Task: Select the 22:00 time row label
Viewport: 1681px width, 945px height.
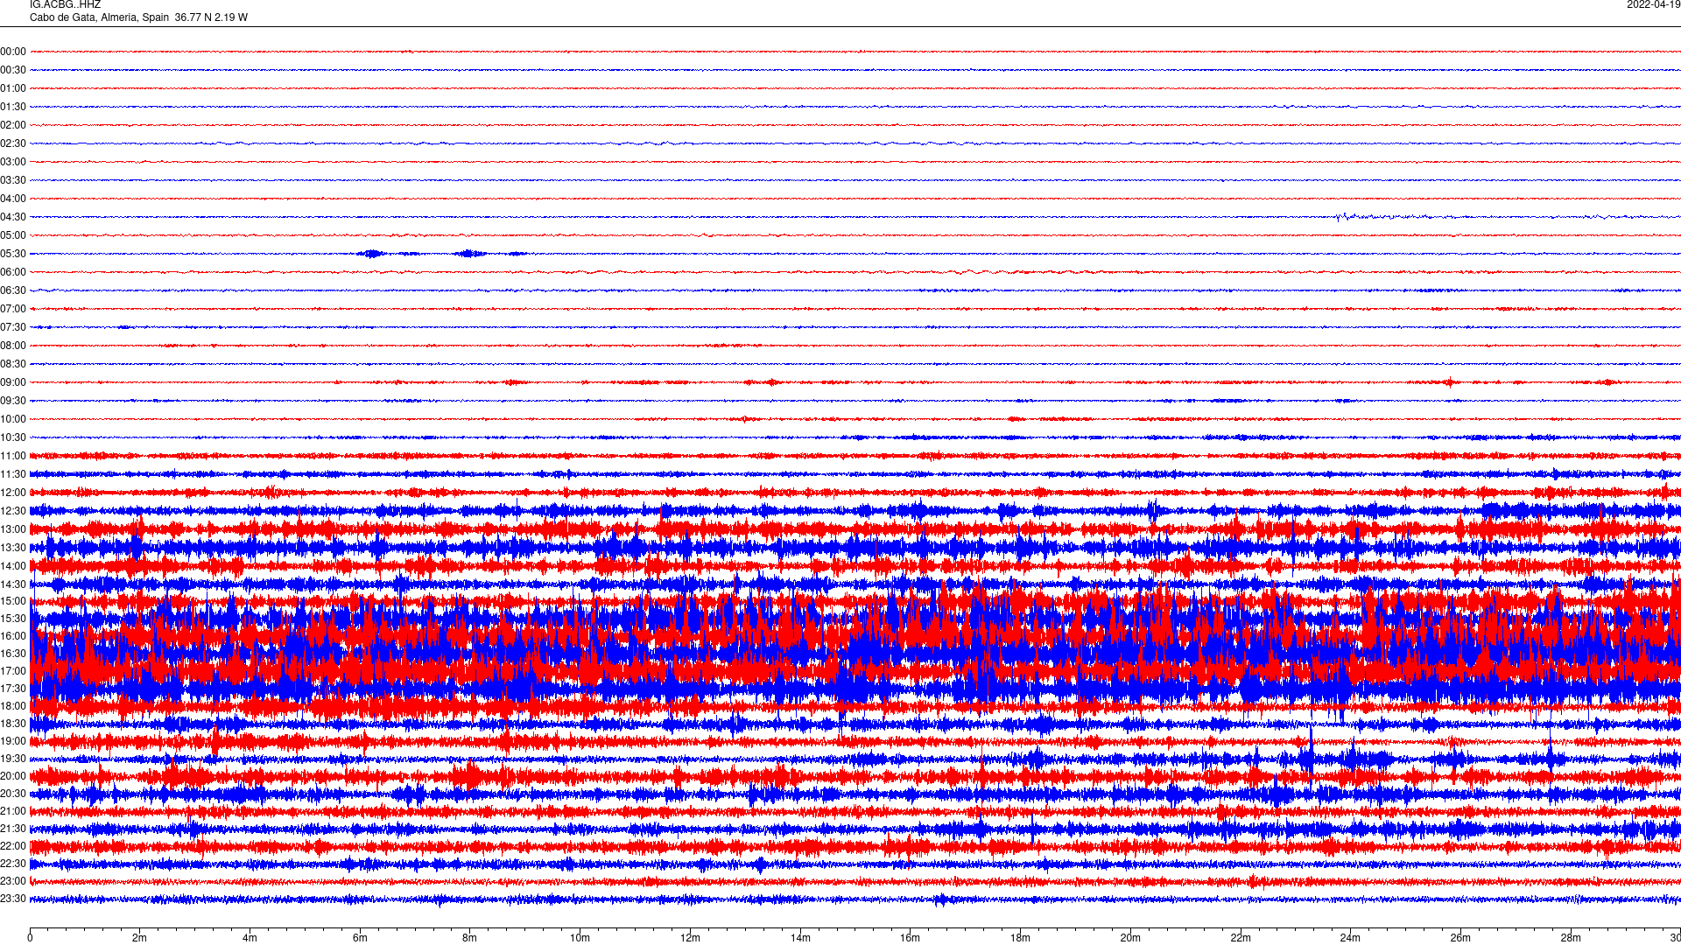Action: point(13,846)
